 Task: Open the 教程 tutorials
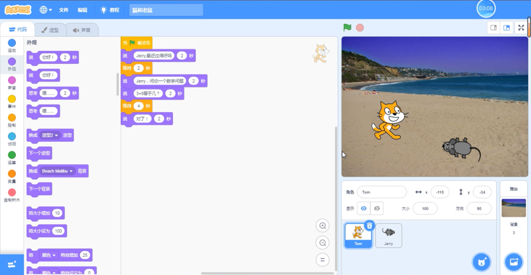tap(110, 10)
